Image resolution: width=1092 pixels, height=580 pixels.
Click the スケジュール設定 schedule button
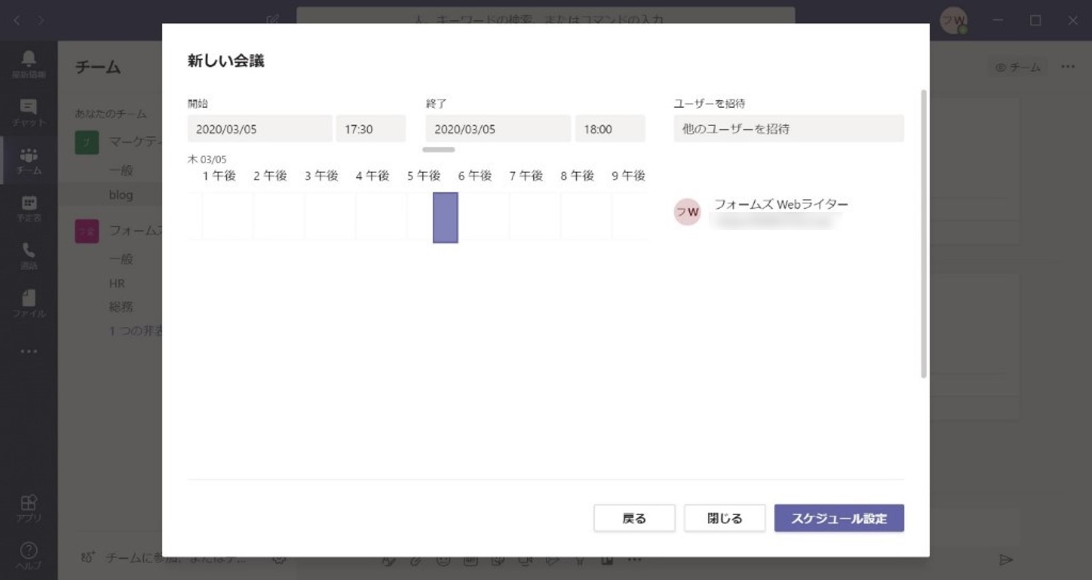[839, 518]
